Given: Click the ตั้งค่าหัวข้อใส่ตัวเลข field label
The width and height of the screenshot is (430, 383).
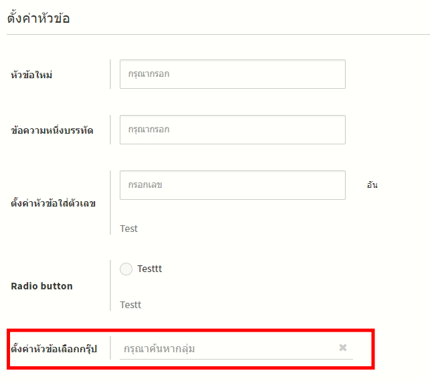Looking at the screenshot, I should tap(53, 203).
